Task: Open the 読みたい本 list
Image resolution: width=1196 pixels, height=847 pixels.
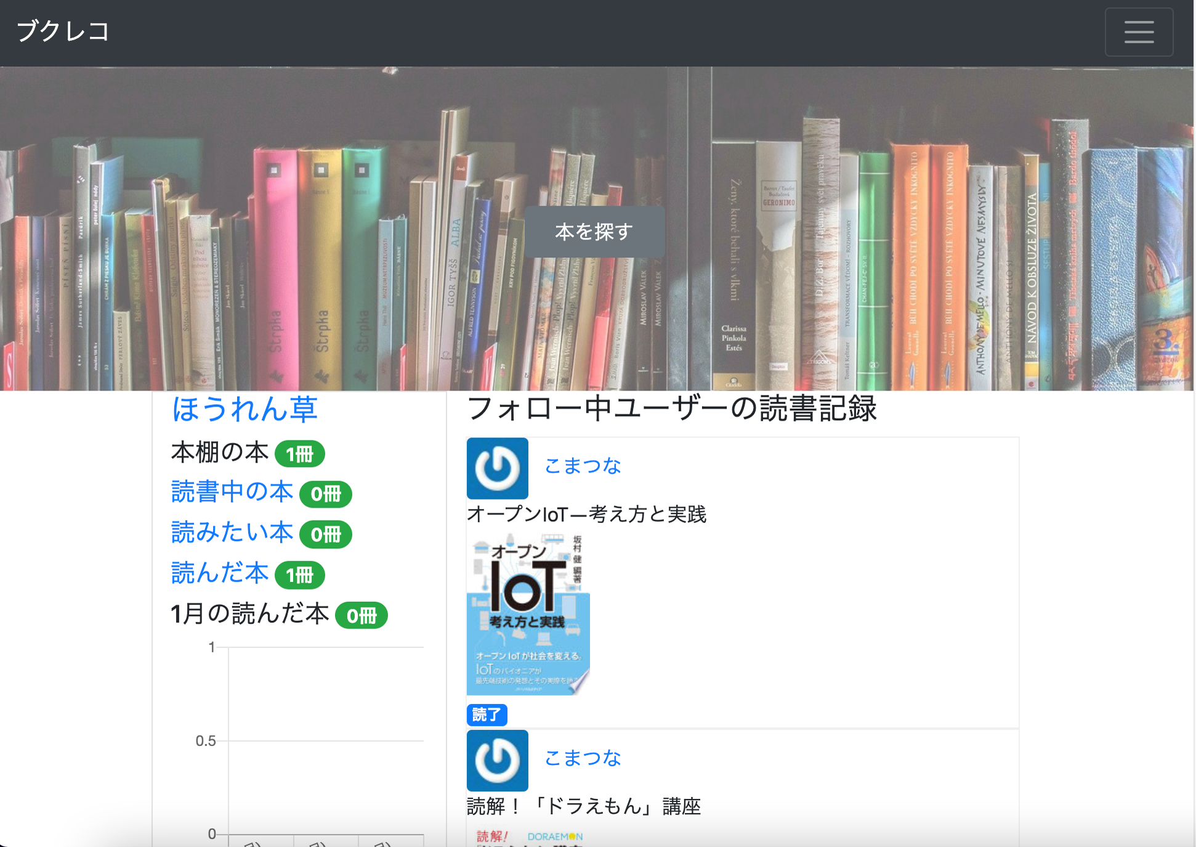Action: pos(232,532)
